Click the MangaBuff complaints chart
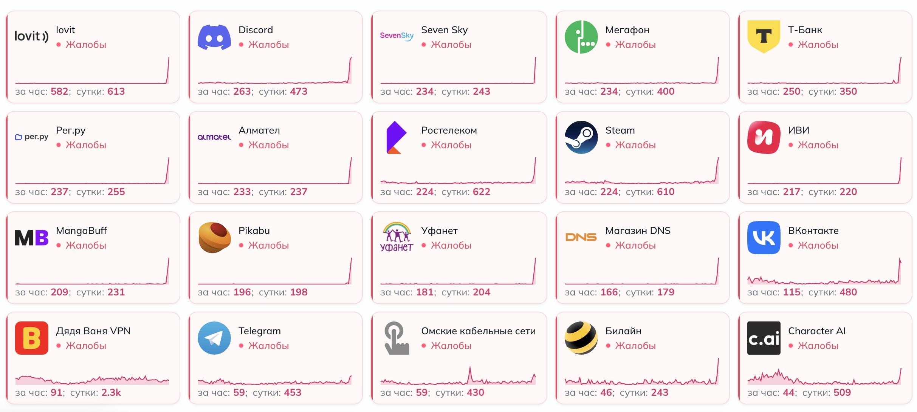This screenshot has width=917, height=412. (x=92, y=271)
